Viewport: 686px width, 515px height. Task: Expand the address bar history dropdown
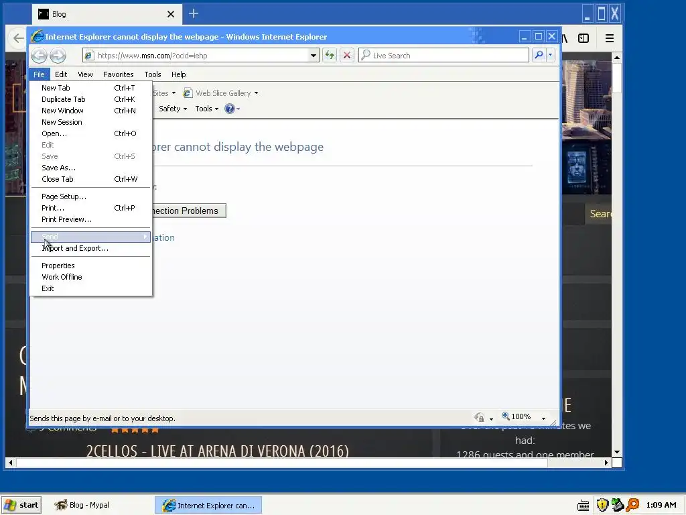pyautogui.click(x=314, y=56)
